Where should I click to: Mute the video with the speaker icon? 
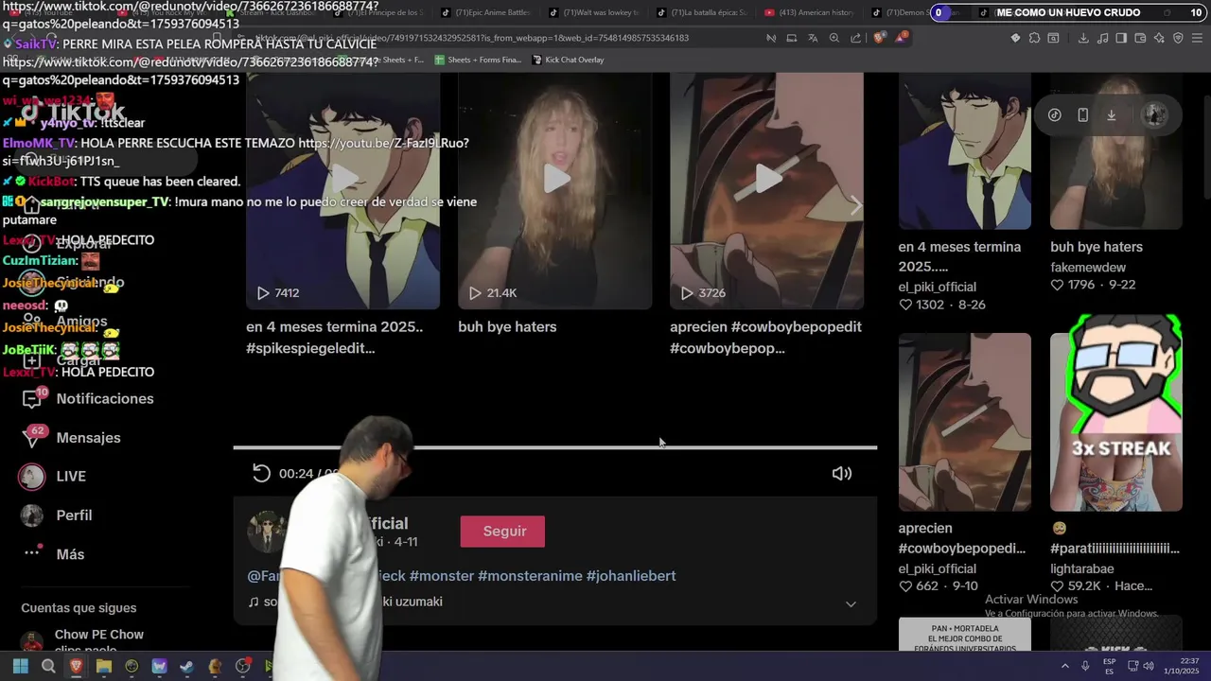tap(841, 474)
